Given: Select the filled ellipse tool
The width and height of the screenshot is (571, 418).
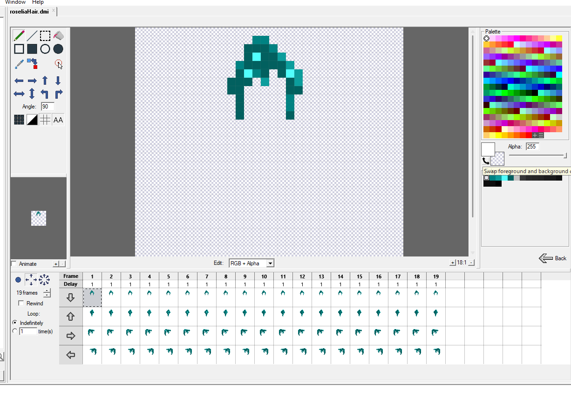Looking at the screenshot, I should point(58,49).
